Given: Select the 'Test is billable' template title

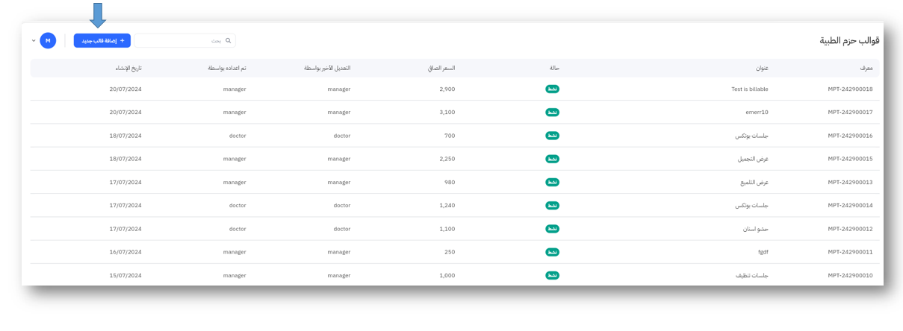Looking at the screenshot, I should [x=749, y=89].
